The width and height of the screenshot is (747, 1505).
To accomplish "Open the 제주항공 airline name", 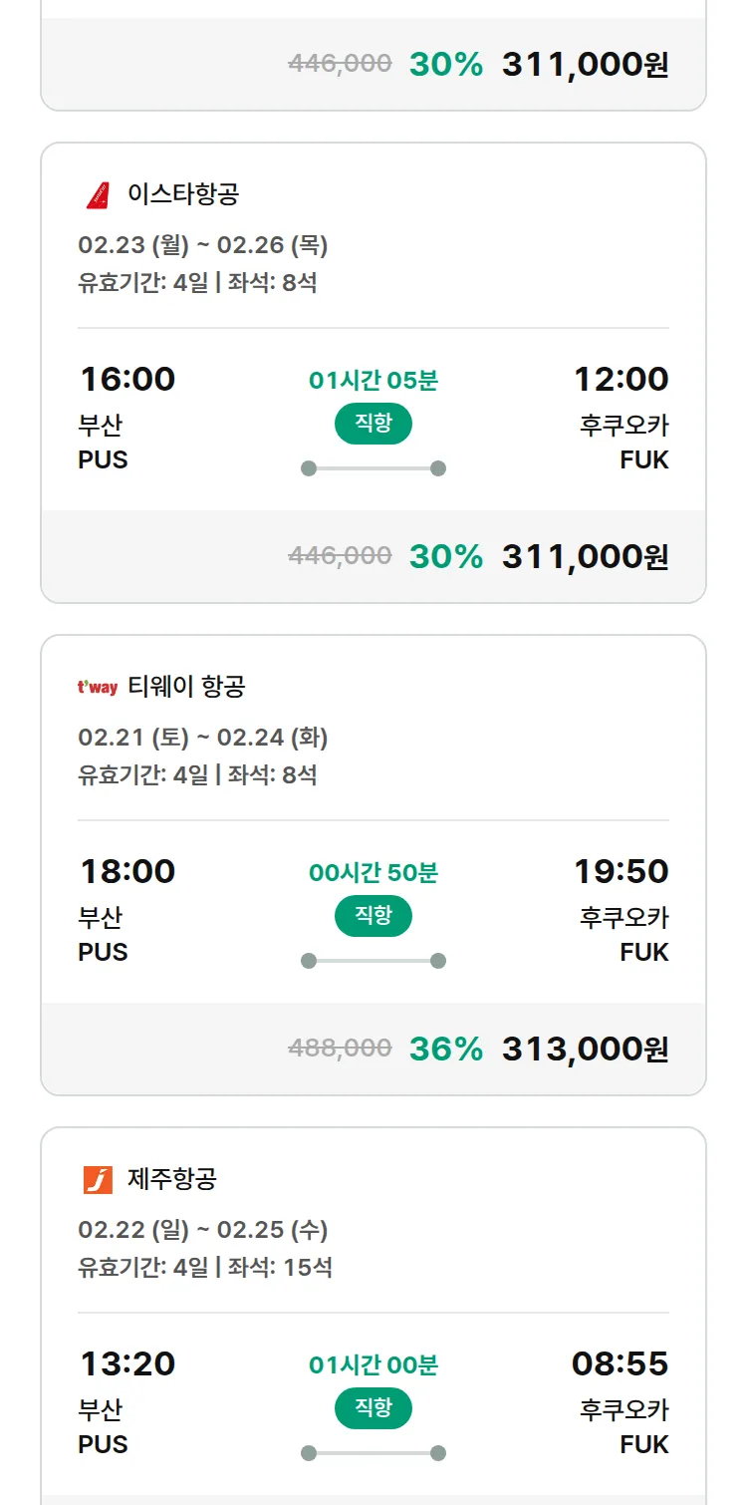I will pos(172,1179).
